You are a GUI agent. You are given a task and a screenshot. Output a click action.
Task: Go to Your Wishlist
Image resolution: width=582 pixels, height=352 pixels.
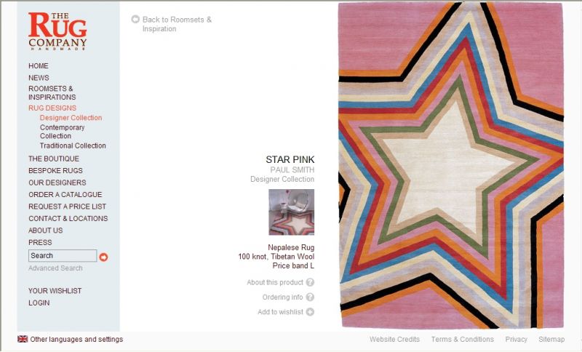point(55,291)
